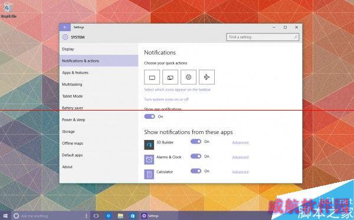Open Advanced options for 3D Builder
The image size is (354, 220).
click(x=240, y=142)
